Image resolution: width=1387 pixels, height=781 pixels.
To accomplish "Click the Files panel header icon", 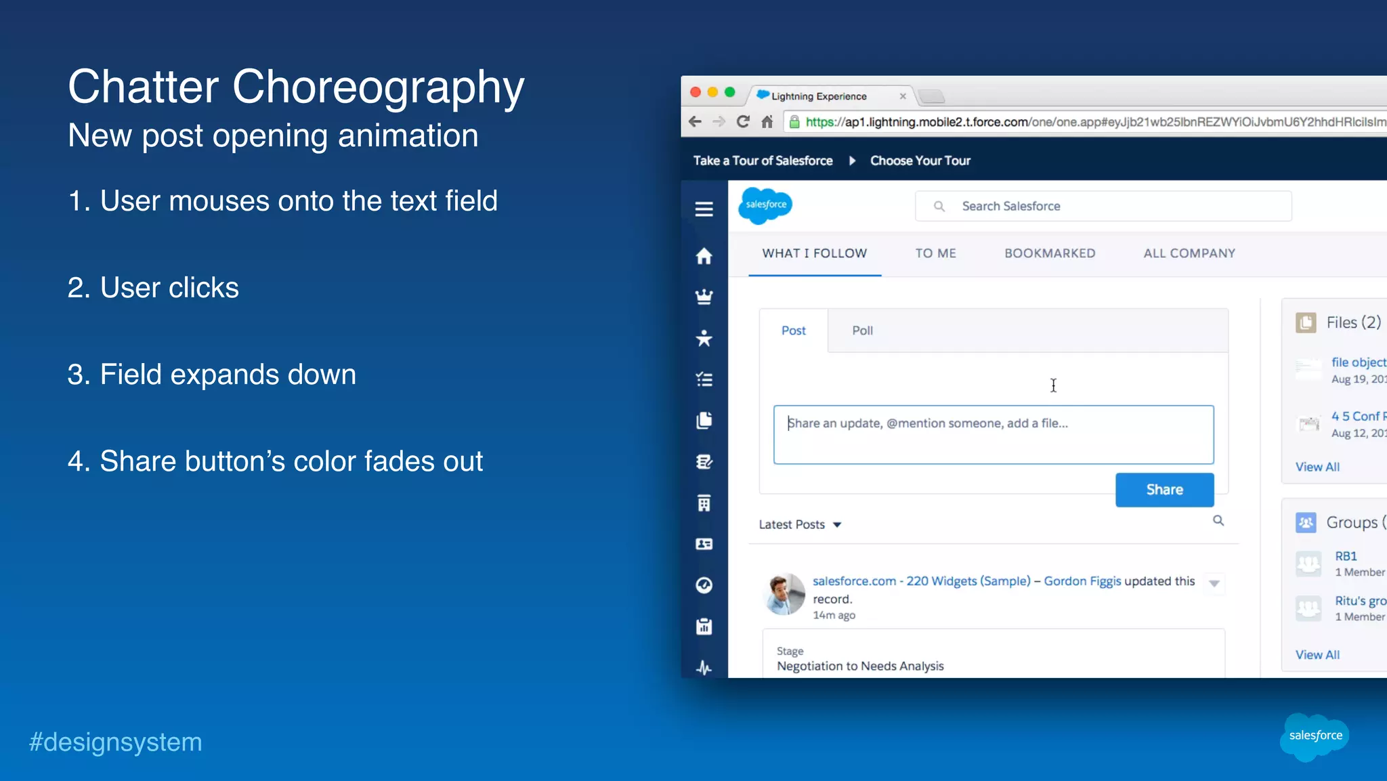I will 1306,322.
